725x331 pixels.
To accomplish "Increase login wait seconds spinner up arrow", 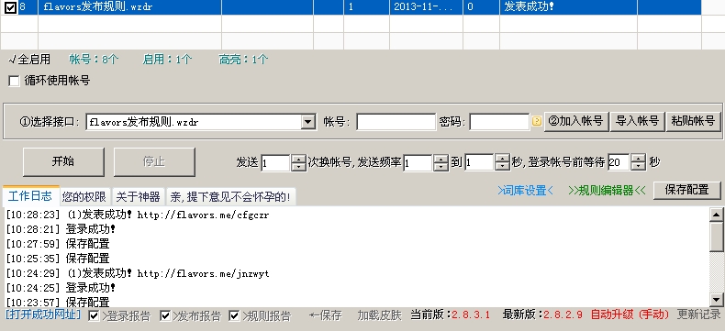I will coord(638,159).
